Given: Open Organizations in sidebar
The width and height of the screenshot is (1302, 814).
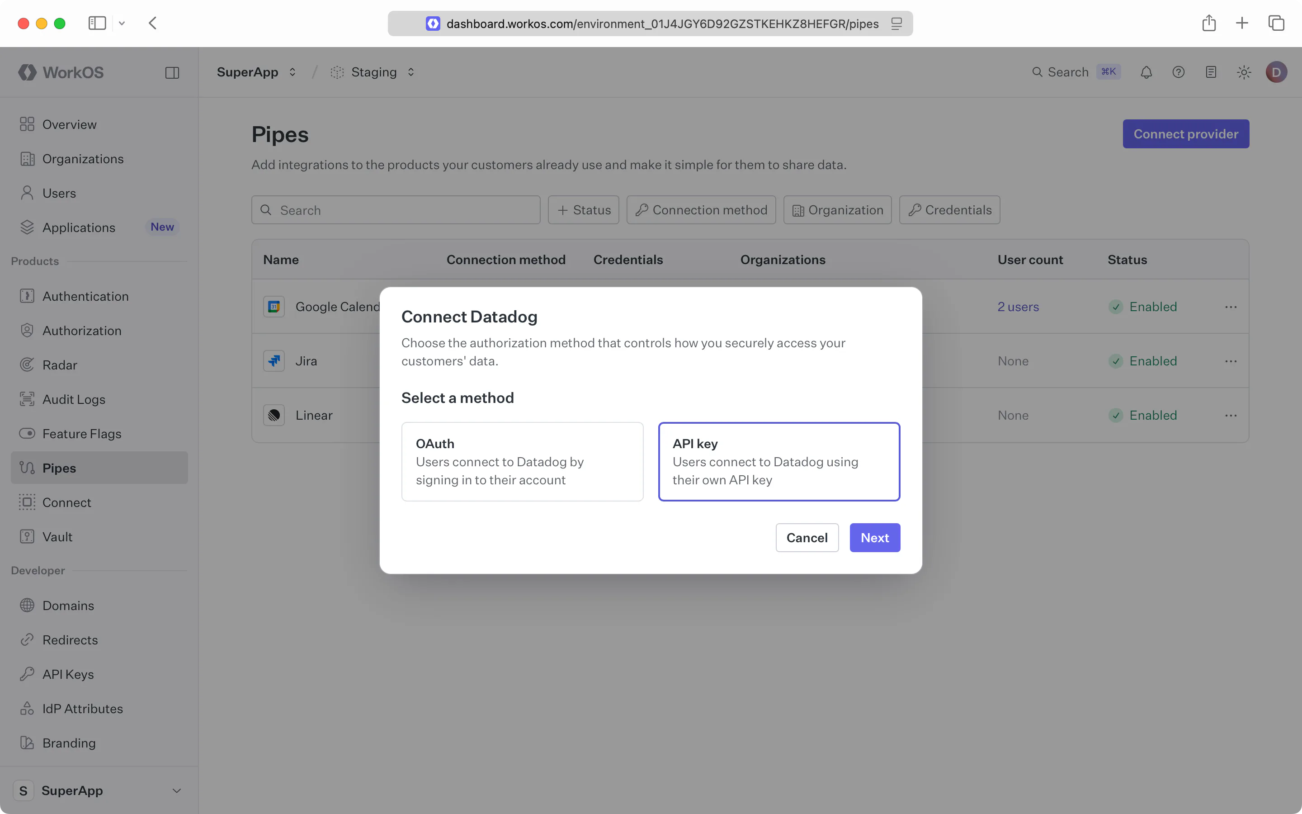Looking at the screenshot, I should (99, 159).
